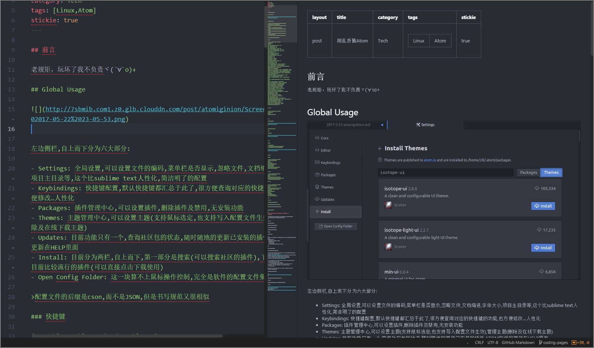The width and height of the screenshot is (594, 348).
Task: Click the isotope-ui package name
Action: pyautogui.click(x=396, y=188)
